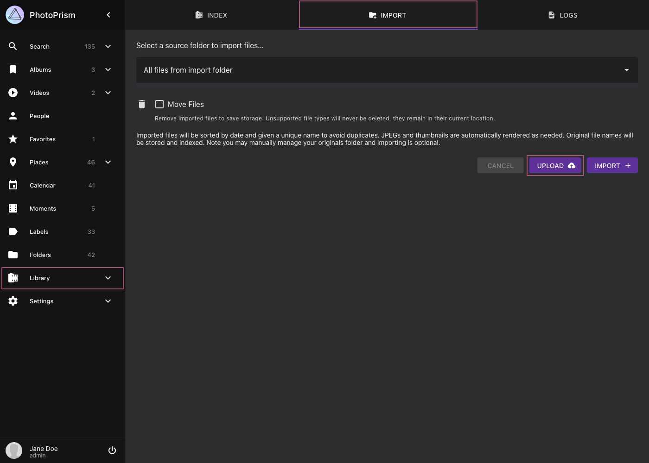Click the Search magnifier icon
Image resolution: width=649 pixels, height=463 pixels.
point(13,46)
